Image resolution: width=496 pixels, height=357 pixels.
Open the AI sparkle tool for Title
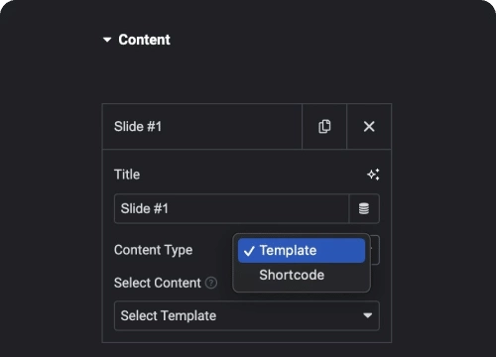[x=373, y=175]
